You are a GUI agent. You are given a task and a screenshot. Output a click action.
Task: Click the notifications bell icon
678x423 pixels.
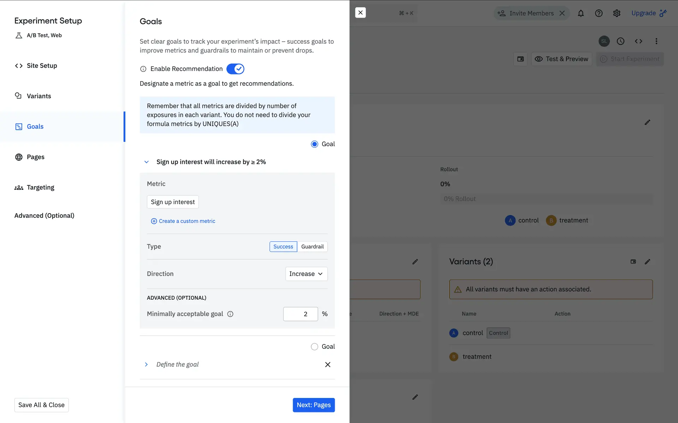[x=581, y=13]
